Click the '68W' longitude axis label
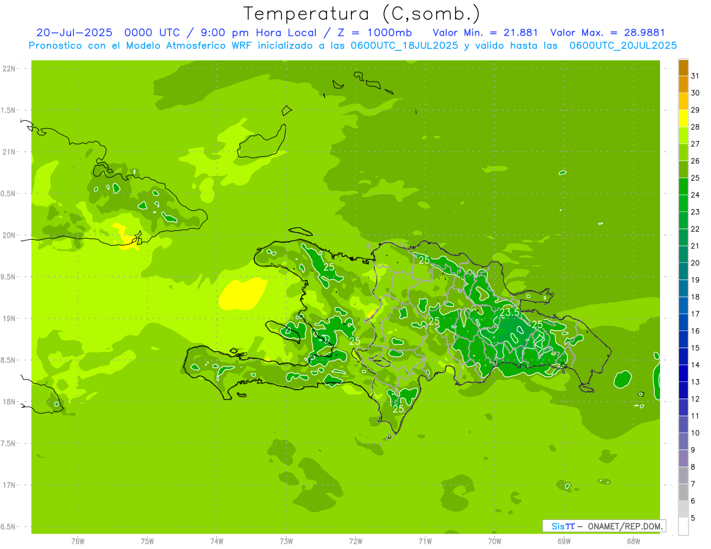The image size is (711, 549). (x=633, y=541)
